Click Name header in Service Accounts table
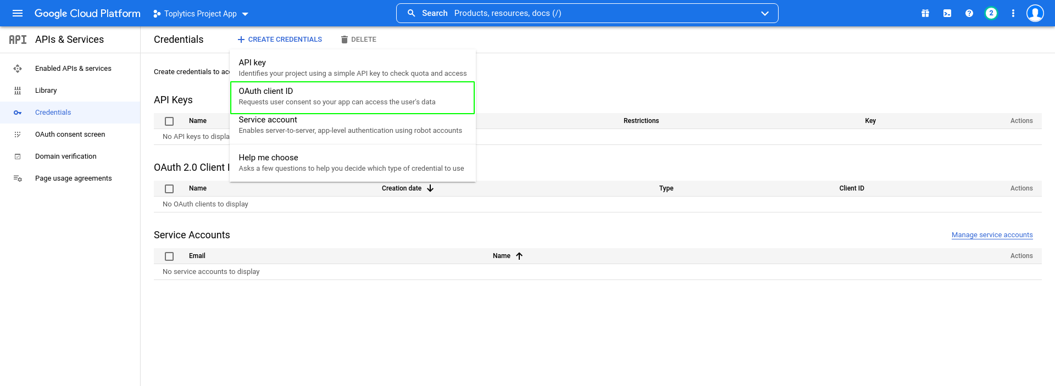 (x=502, y=256)
